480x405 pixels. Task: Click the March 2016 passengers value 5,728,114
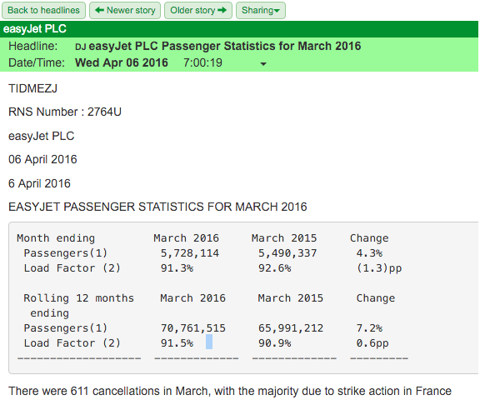[190, 253]
